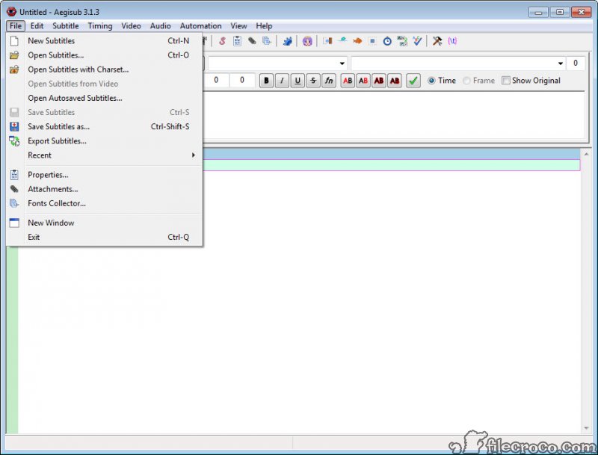
Task: Expand the effect dropdown arrow
Action: 560,64
